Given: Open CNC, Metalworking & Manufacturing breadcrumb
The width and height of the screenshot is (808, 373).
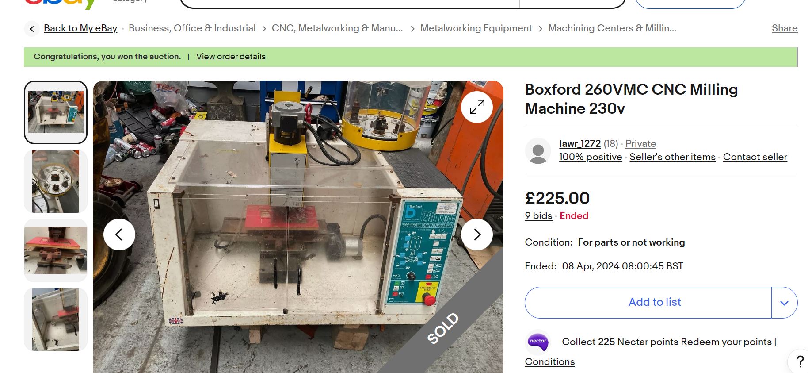Looking at the screenshot, I should point(337,28).
